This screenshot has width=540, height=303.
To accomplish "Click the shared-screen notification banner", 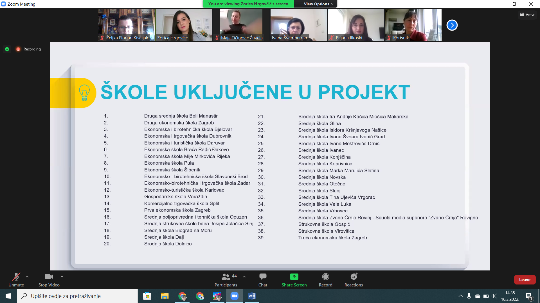I will click(x=248, y=4).
